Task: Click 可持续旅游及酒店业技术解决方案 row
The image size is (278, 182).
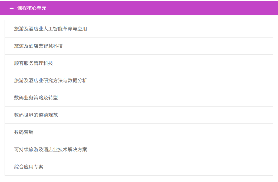Action: 139,149
